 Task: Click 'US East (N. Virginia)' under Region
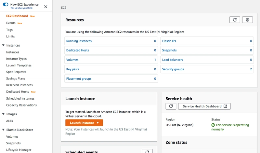[179, 125]
